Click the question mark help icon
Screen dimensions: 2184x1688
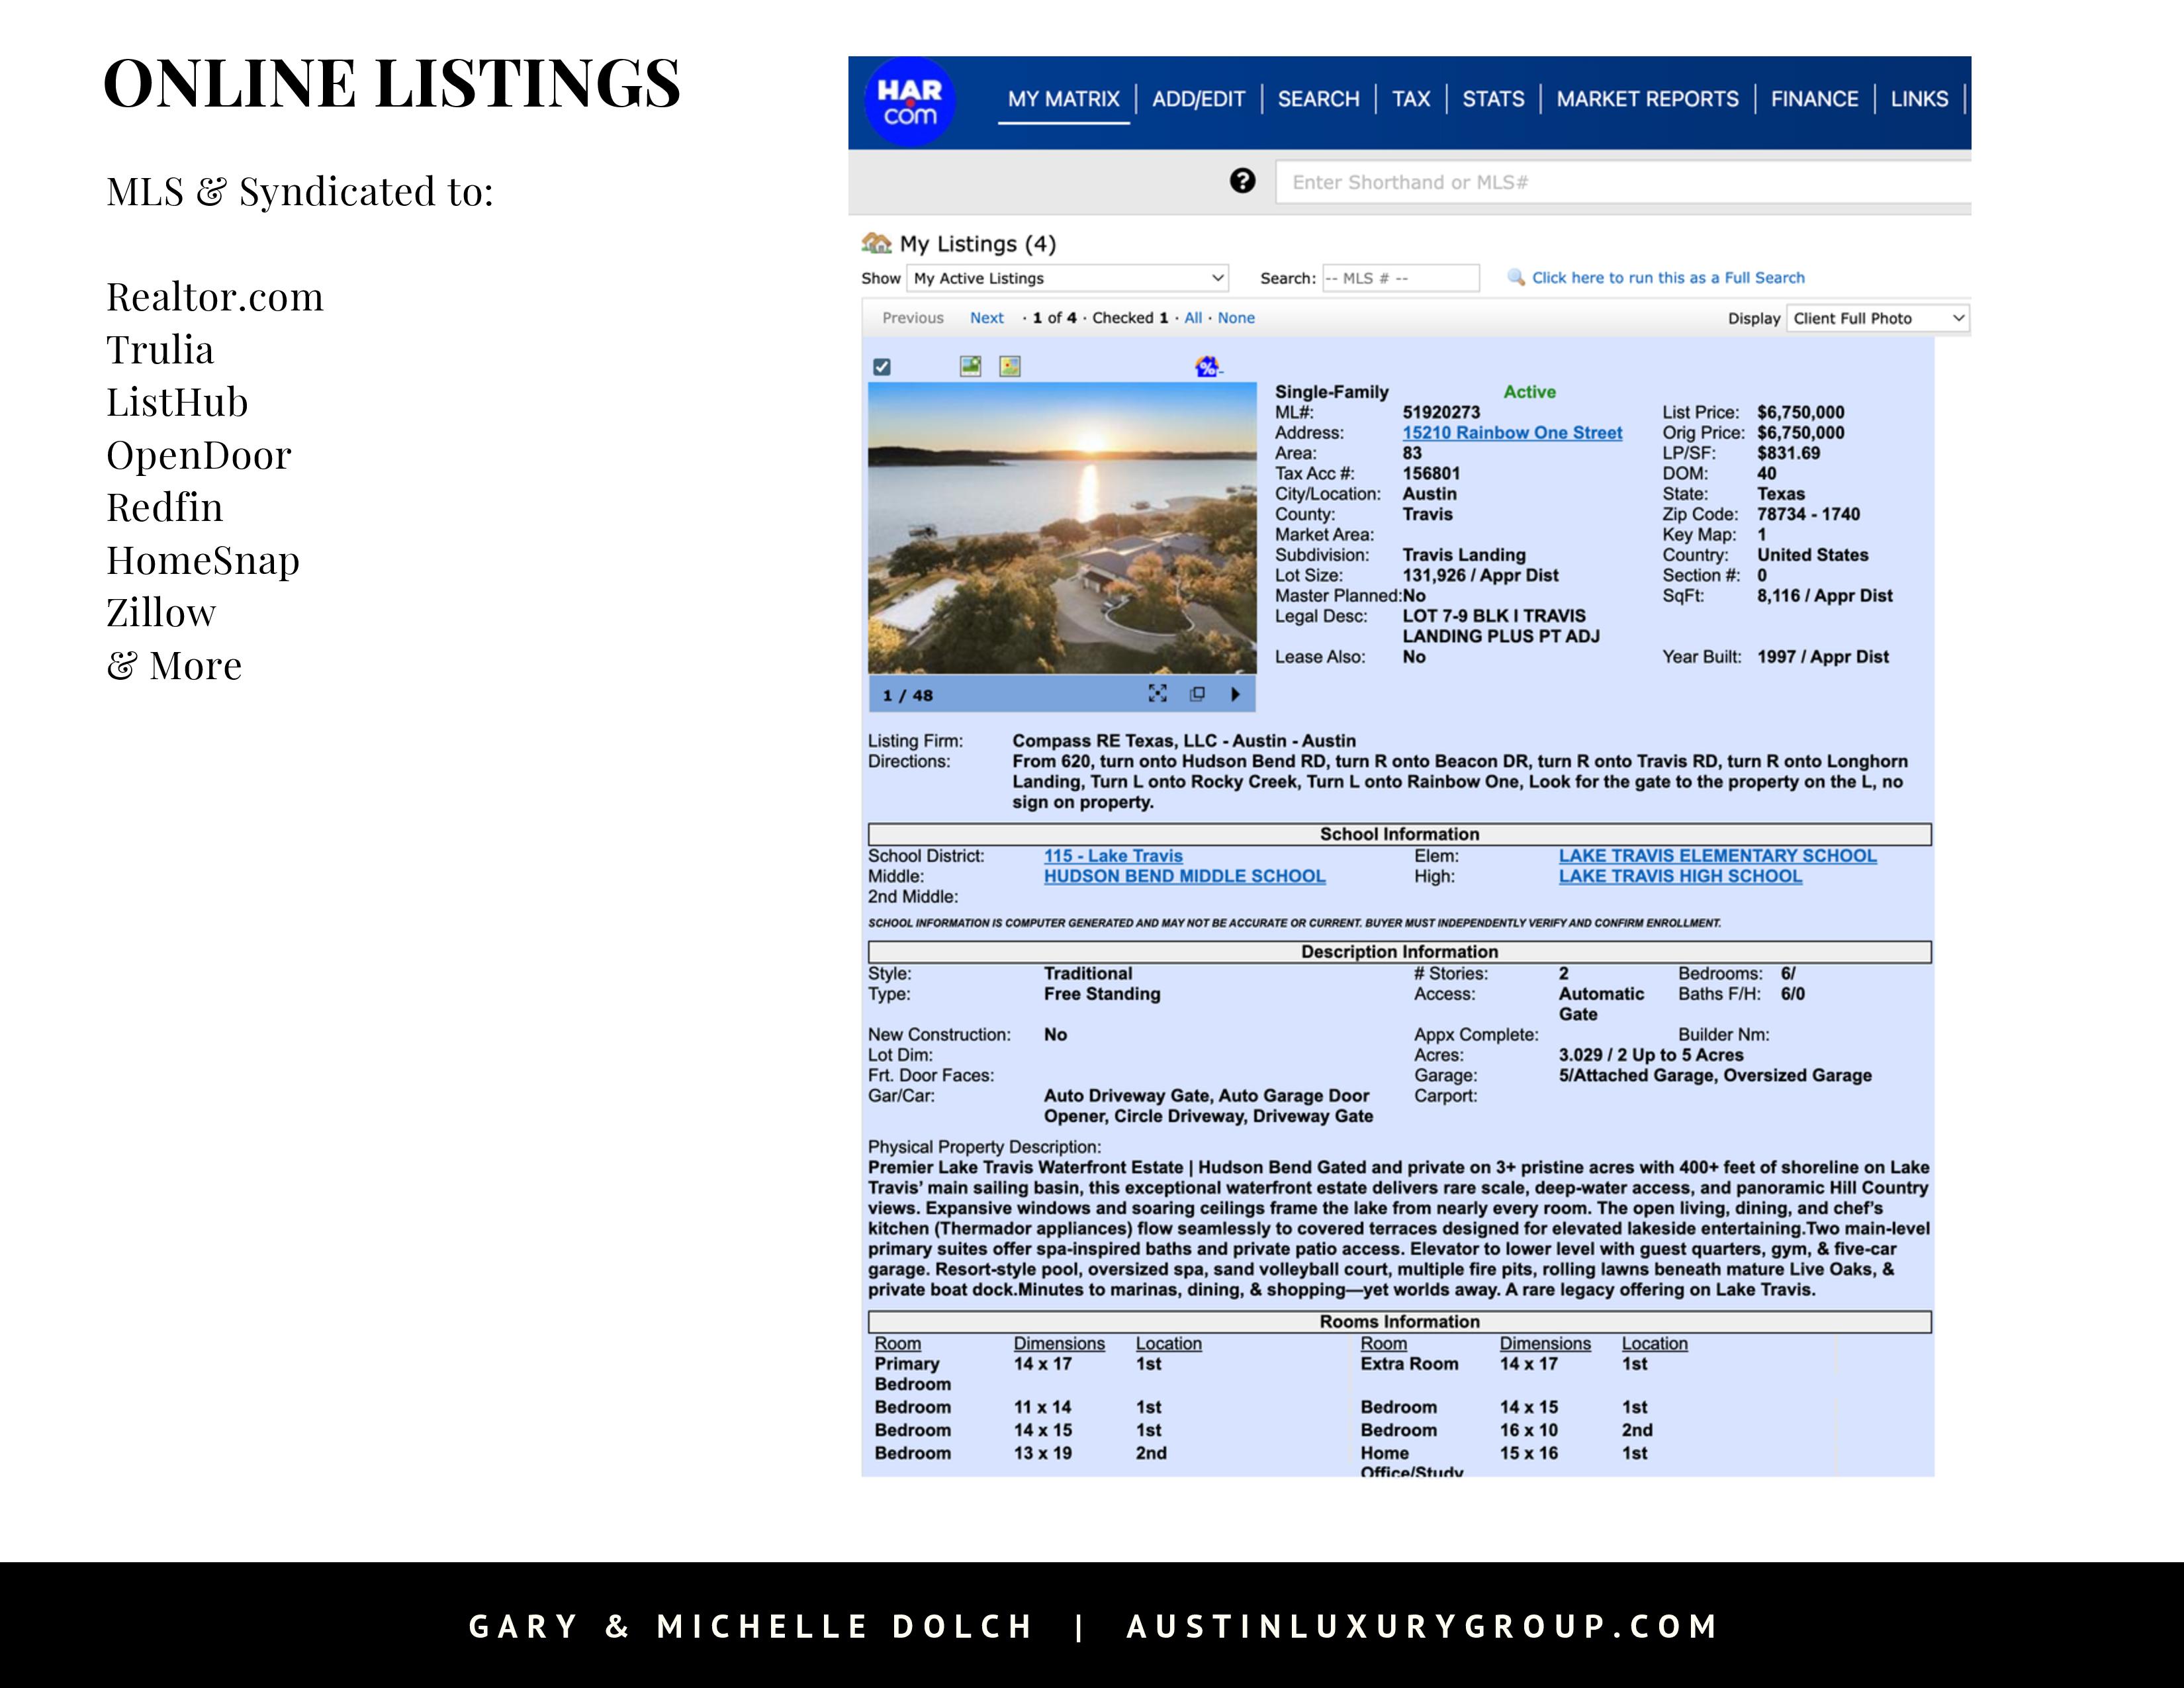(x=1242, y=181)
